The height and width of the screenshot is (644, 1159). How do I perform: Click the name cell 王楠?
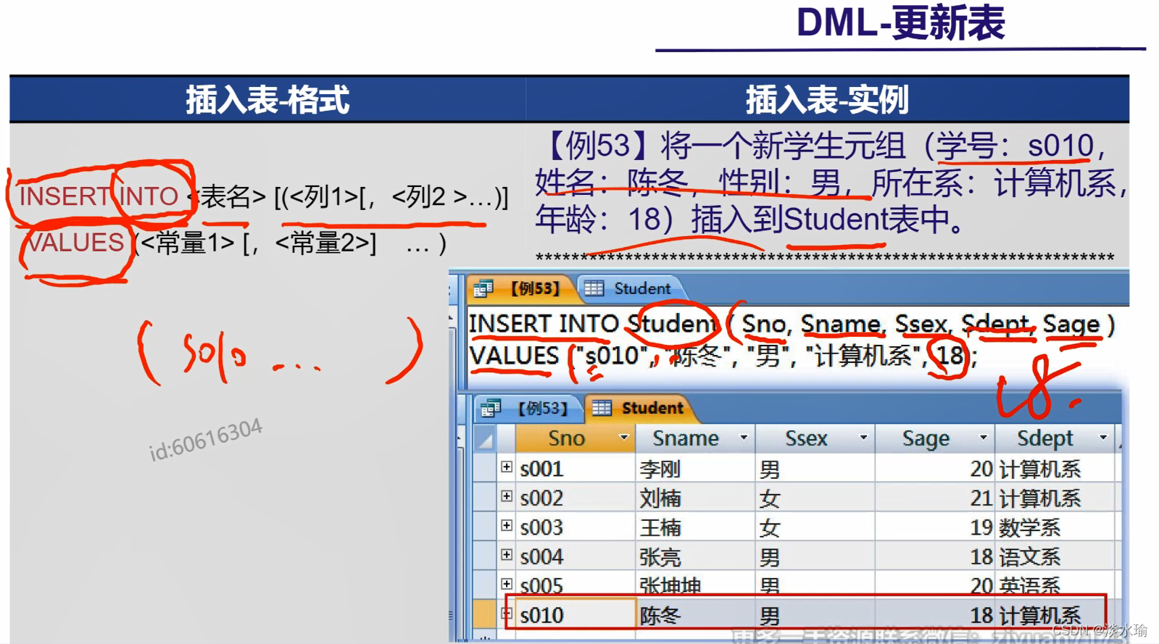pyautogui.click(x=695, y=527)
